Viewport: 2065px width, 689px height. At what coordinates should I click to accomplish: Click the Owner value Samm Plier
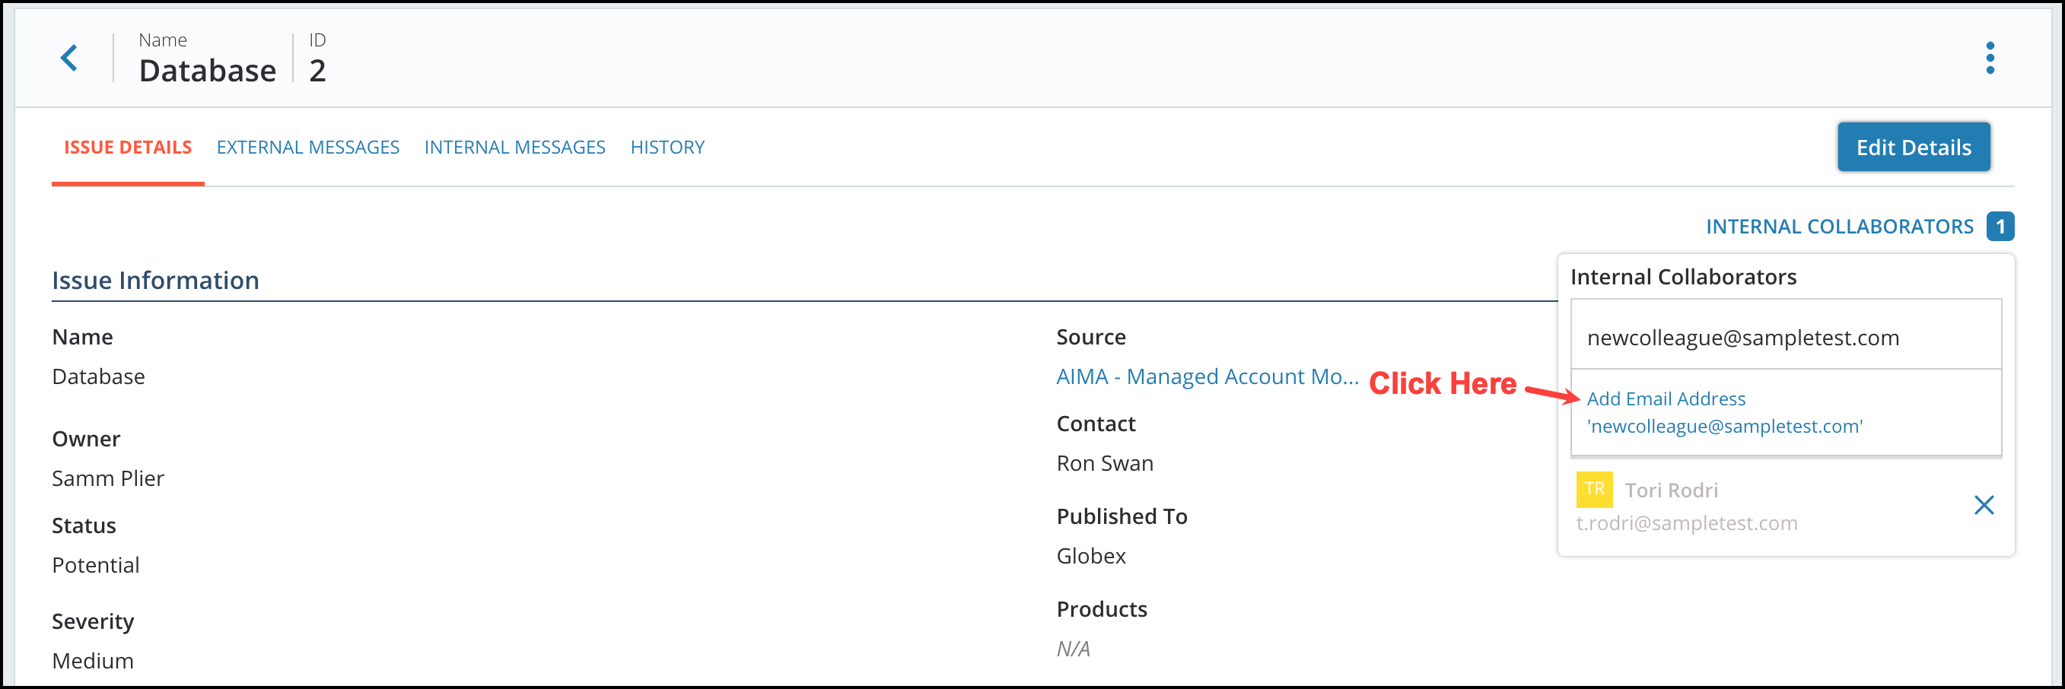pyautogui.click(x=108, y=478)
